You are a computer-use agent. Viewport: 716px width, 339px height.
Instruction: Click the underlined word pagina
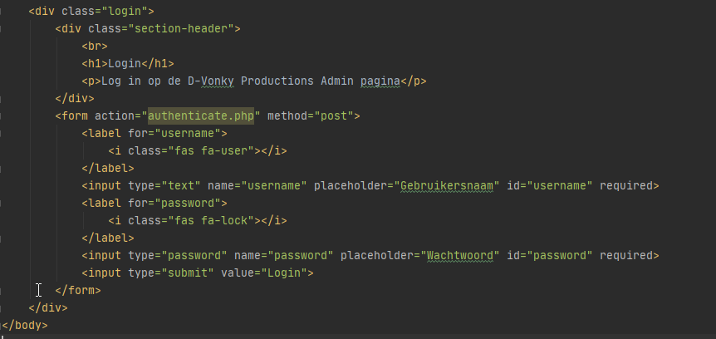[x=377, y=81]
